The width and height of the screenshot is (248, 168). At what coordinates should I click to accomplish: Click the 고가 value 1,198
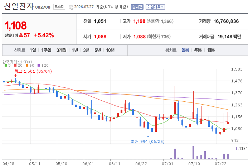point(139,21)
